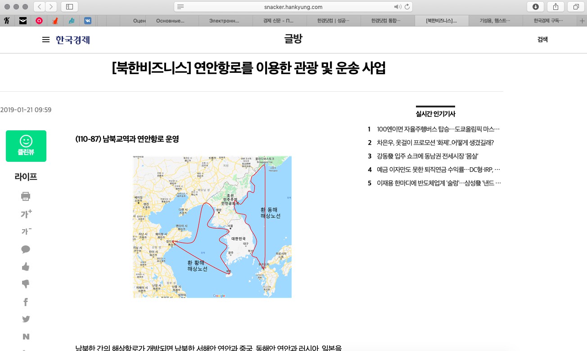This screenshot has width=587, height=351.
Task: Click the 실시간 인기기사 heading
Action: click(435, 114)
